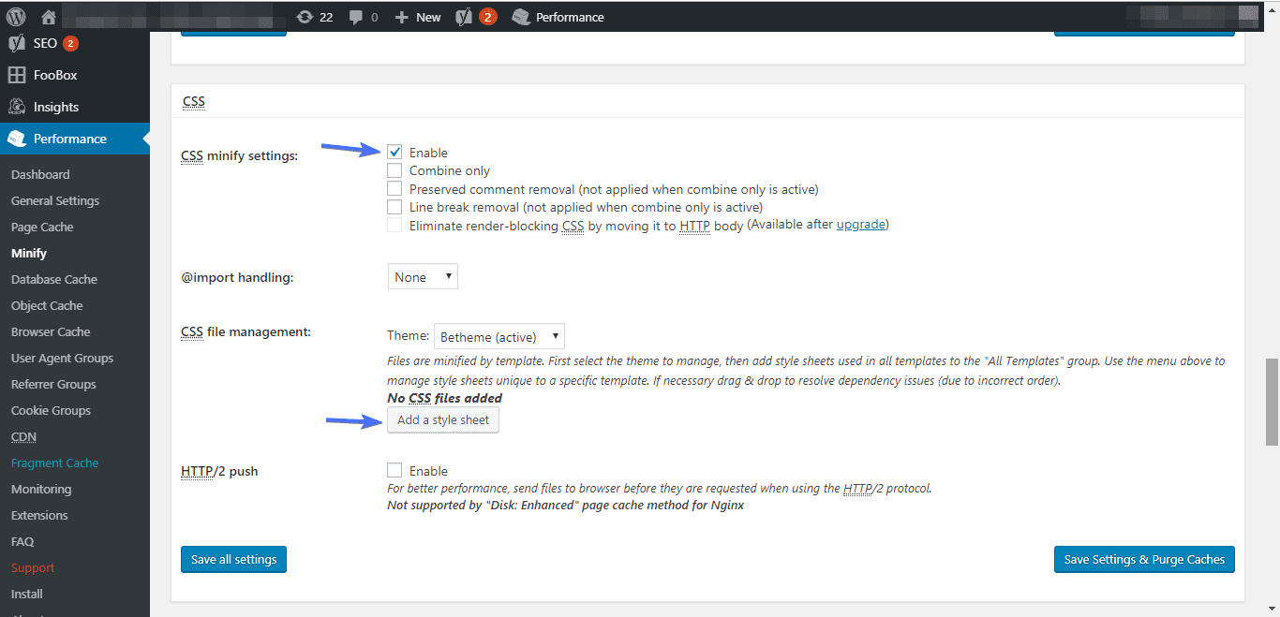
Task: Open FooBox sidebar menu label
Action: [x=55, y=75]
